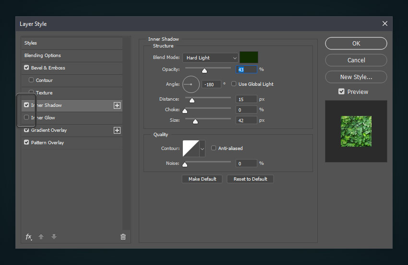Add another Gradient Overlay with plus icon
Screen dimensions: 408x265
tap(117, 130)
